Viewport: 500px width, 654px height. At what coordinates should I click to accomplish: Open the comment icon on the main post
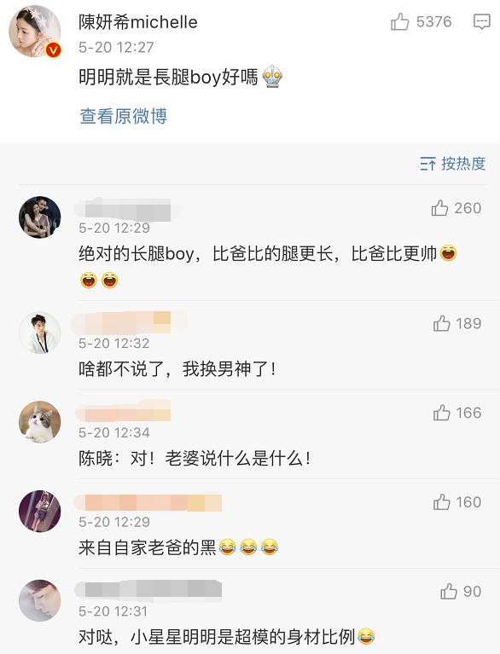[x=481, y=21]
